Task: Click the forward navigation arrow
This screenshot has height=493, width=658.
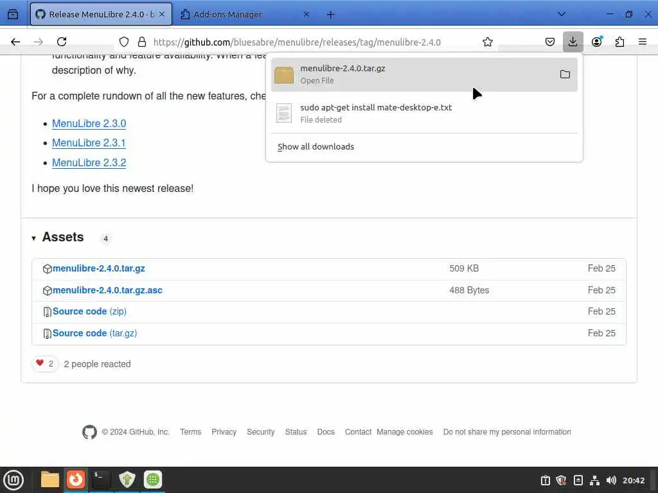Action: pyautogui.click(x=39, y=42)
